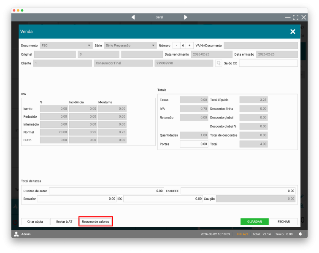Viewport: 319px width, 253px height.
Task: Toggle fullscreen mode icon in top bar
Action: click(296, 17)
